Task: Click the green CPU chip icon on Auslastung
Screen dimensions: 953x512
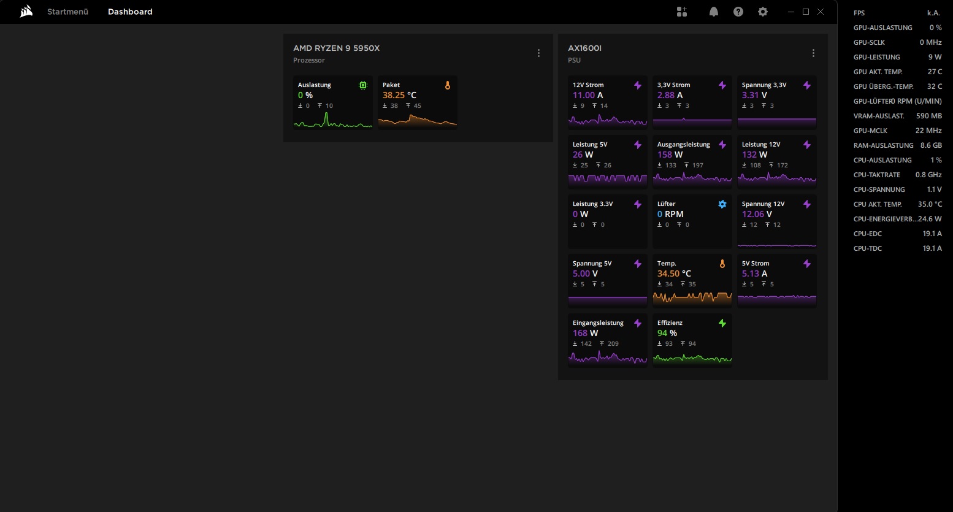Action: pos(363,85)
